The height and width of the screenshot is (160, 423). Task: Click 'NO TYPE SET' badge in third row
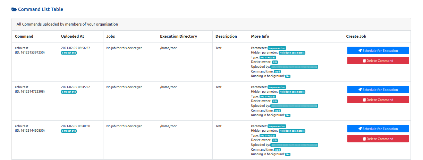click(268, 136)
